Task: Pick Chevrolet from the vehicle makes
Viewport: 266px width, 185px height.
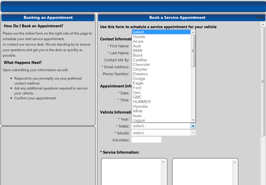Action: (141, 65)
